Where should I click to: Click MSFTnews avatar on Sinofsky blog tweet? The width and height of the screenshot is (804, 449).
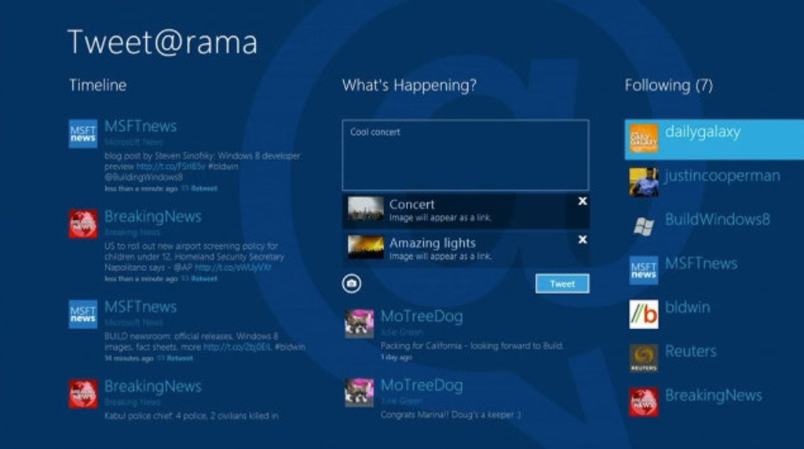point(83,133)
